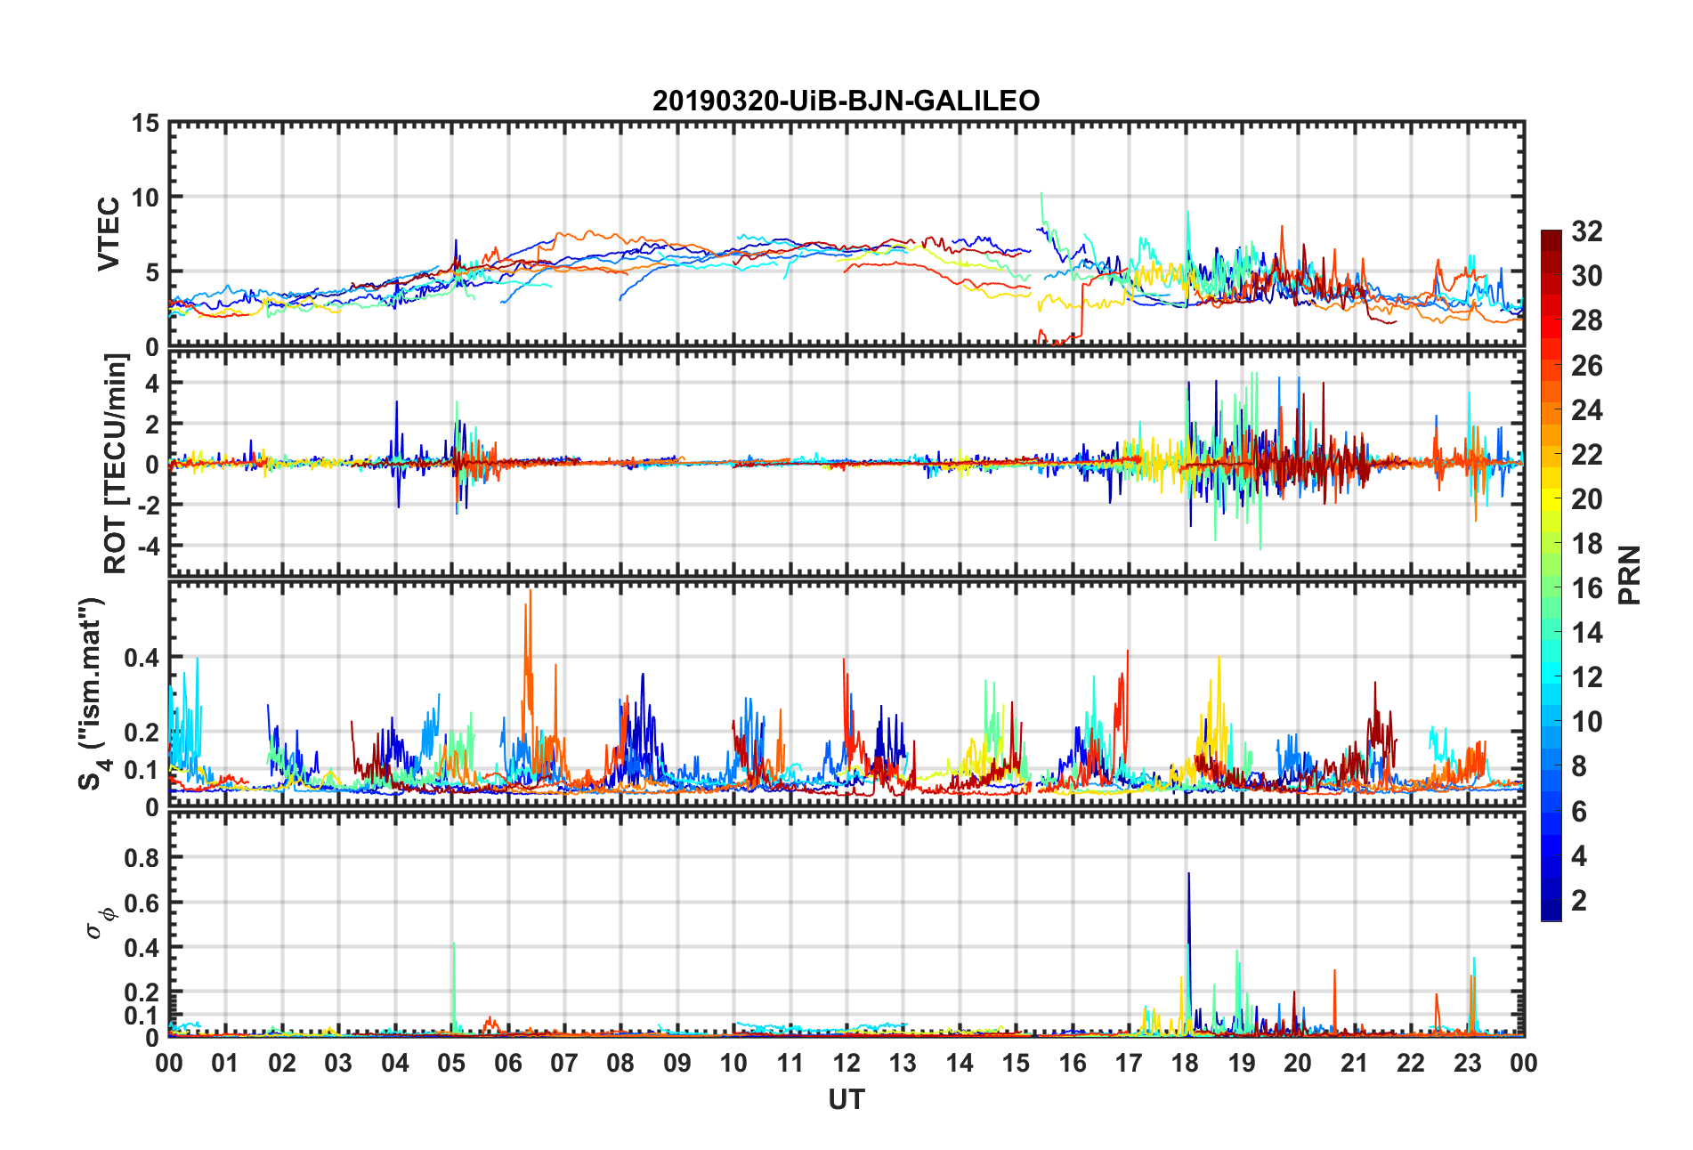Viewport: 1693px width, 1150px height.
Task: Click the x-axis tick label 18
Action: coord(1185,1063)
